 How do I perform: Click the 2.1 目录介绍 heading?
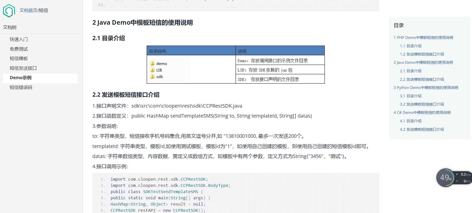[x=109, y=38]
